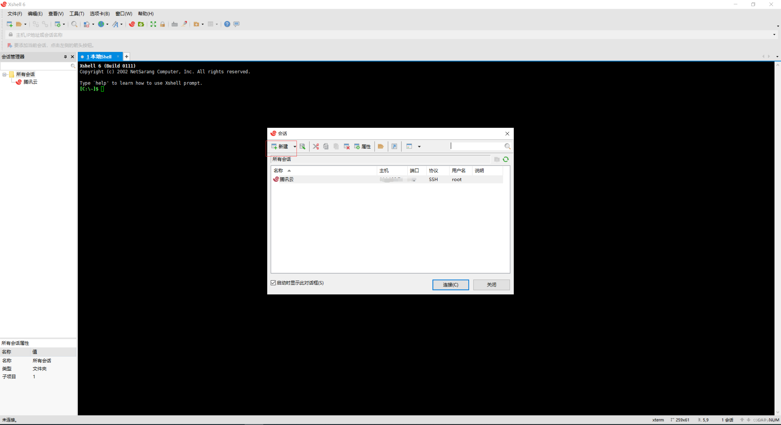Click the 主机 column header
781x425 pixels.
coord(392,171)
